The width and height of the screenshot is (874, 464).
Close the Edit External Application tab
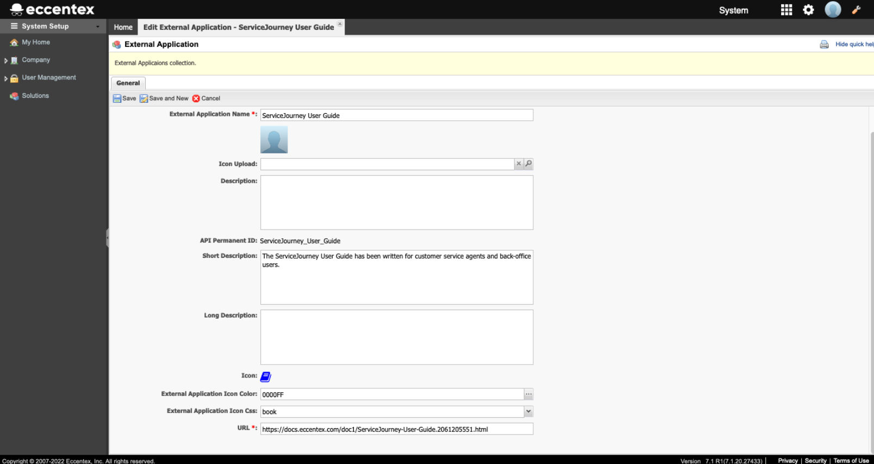(x=340, y=24)
